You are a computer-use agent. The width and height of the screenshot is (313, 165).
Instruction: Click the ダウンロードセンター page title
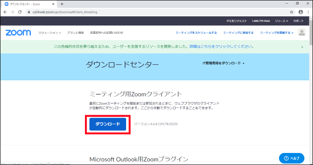point(123,65)
